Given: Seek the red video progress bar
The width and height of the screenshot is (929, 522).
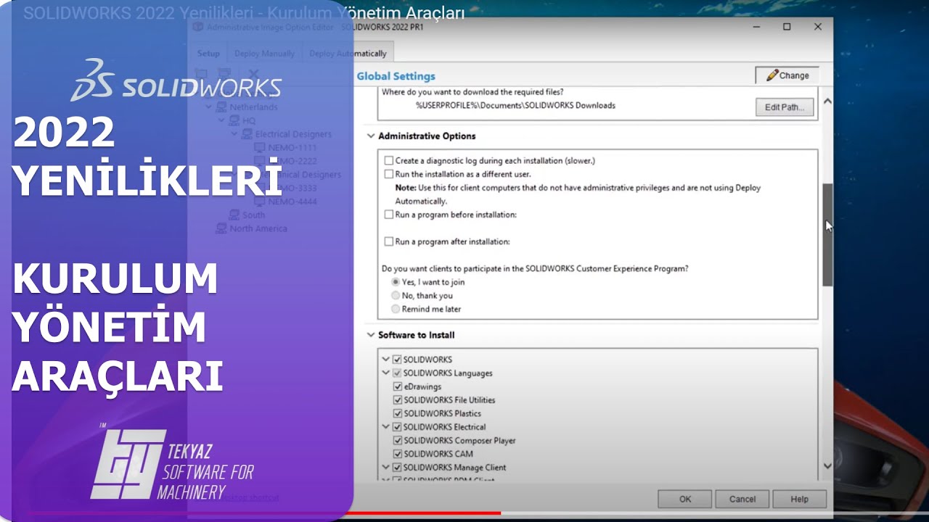Looking at the screenshot, I should 265,513.
